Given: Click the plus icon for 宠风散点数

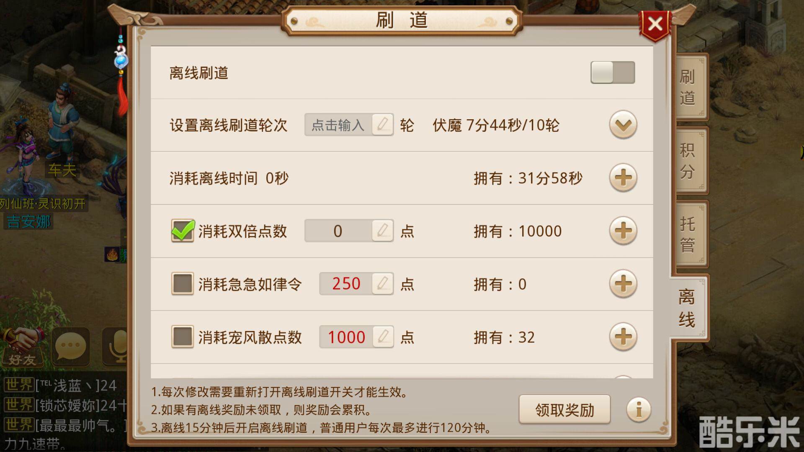Looking at the screenshot, I should point(623,337).
